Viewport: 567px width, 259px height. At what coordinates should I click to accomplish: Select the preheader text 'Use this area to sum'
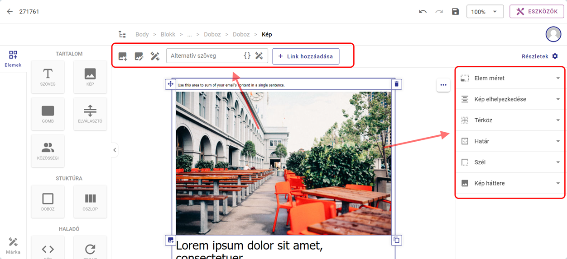pos(231,85)
